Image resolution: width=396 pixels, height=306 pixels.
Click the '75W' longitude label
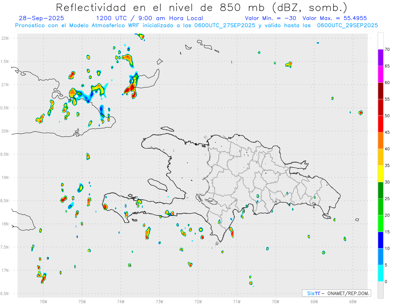point(82,301)
